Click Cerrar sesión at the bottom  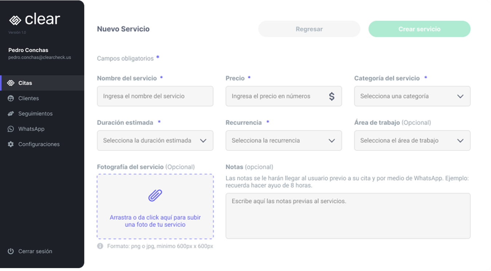click(x=35, y=251)
